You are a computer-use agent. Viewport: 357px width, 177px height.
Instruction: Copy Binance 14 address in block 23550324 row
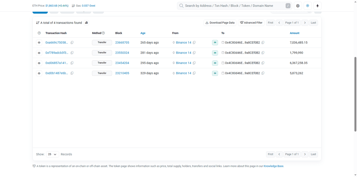point(194,53)
